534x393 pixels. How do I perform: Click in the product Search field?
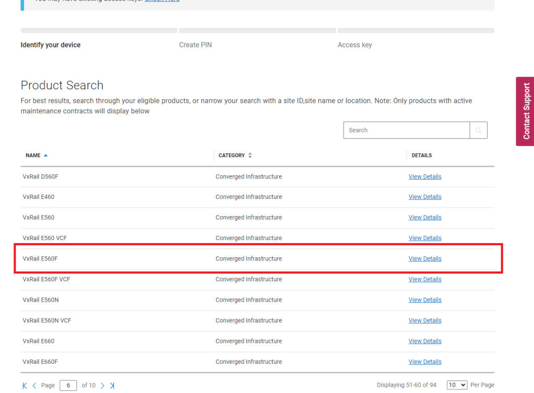click(406, 130)
